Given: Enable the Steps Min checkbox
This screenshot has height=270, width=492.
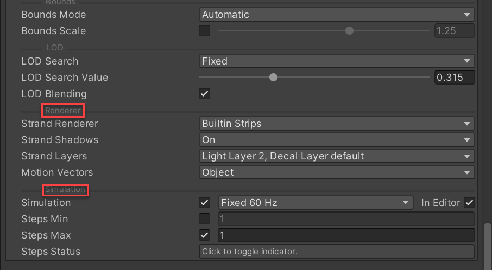Looking at the screenshot, I should click(x=204, y=219).
